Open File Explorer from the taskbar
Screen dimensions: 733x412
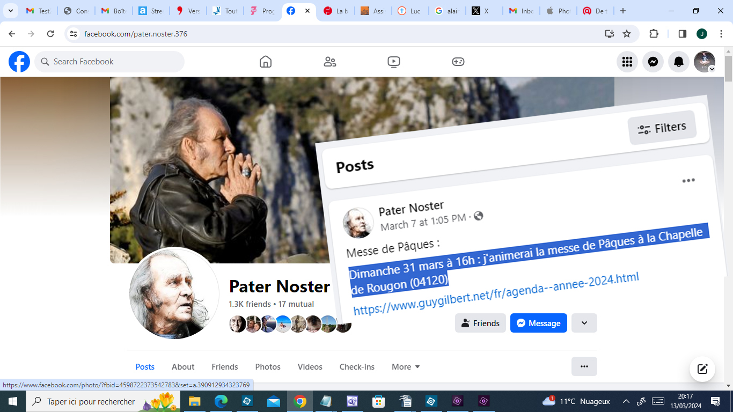point(194,401)
